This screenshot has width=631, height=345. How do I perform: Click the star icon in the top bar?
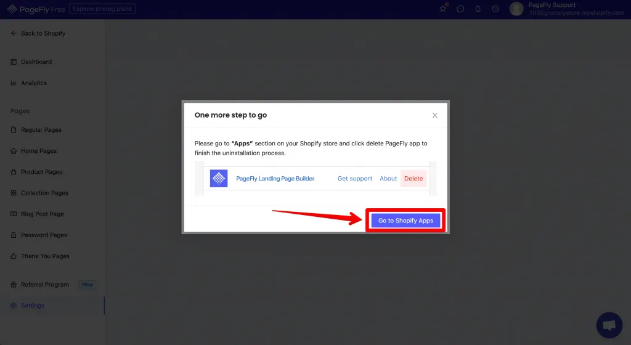[x=442, y=9]
